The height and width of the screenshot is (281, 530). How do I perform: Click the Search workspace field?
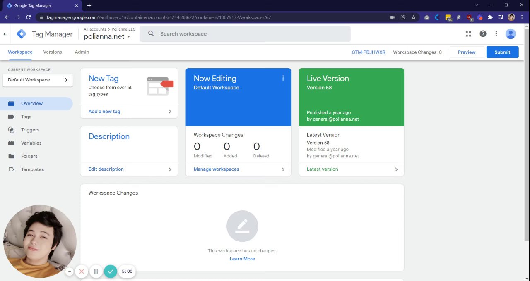coord(245,34)
